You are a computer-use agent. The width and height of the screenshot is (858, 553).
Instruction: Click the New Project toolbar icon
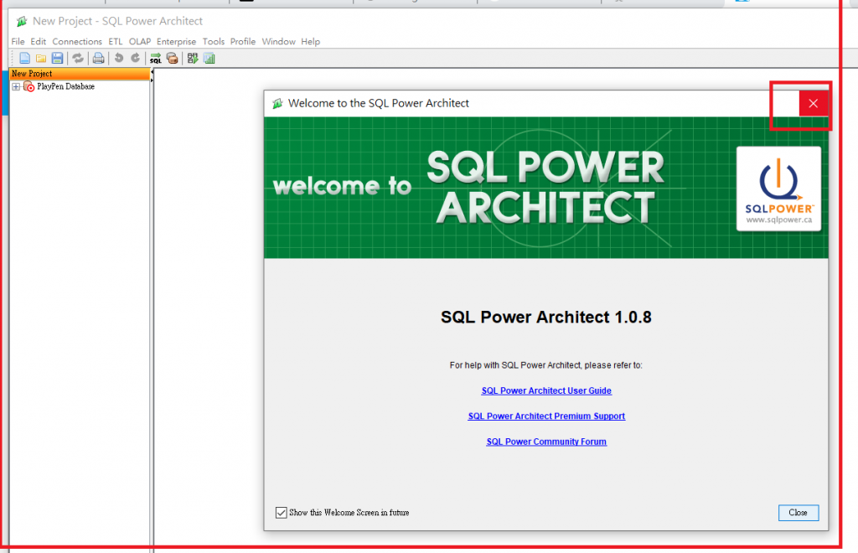(24, 58)
